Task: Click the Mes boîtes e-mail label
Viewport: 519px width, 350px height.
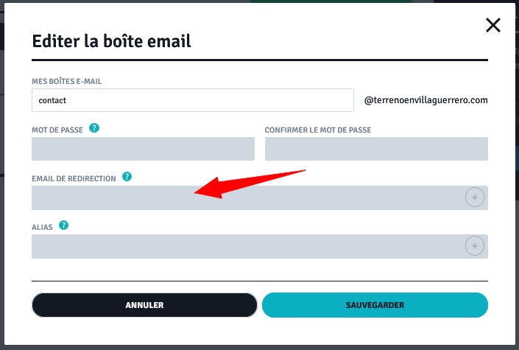Action: [66, 82]
